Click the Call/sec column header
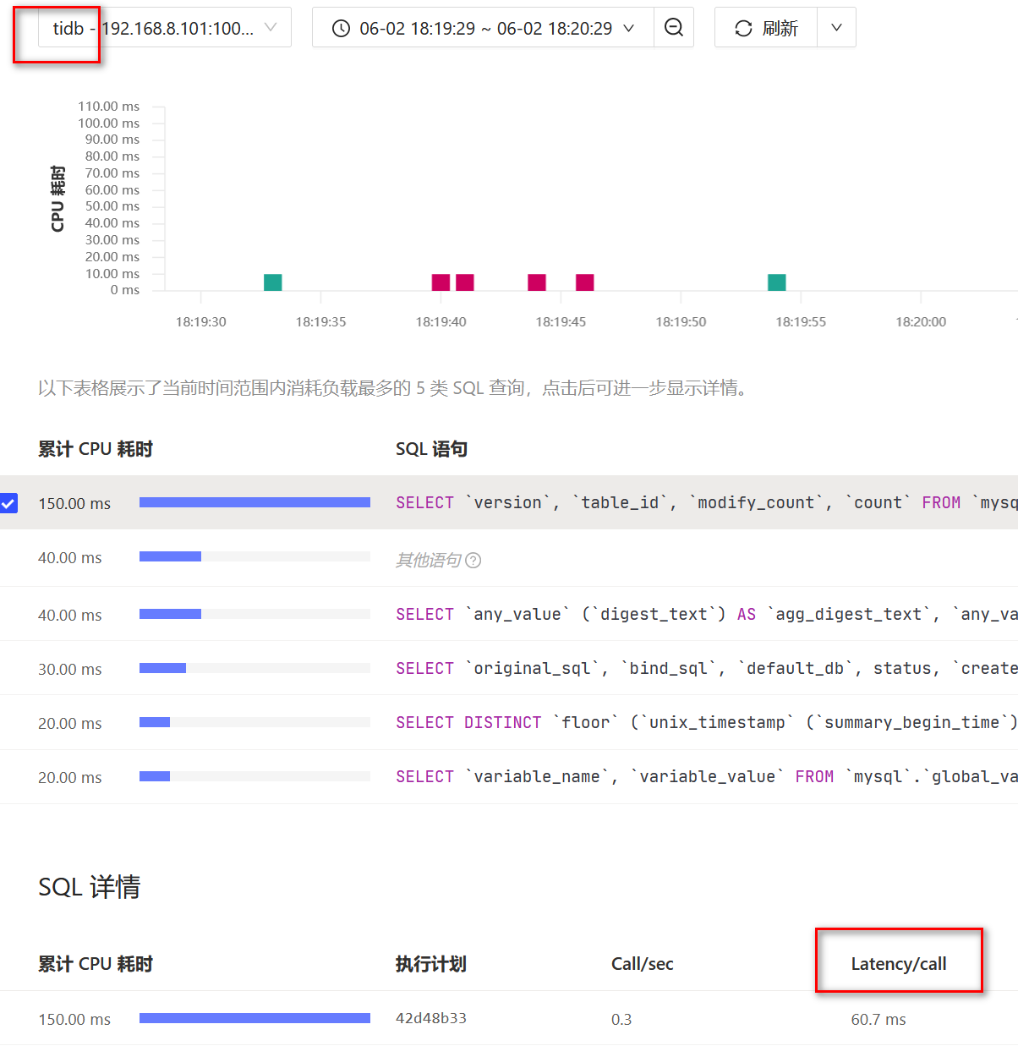 pos(642,964)
